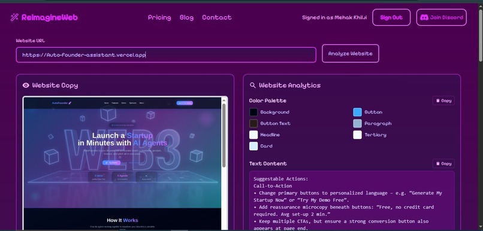This screenshot has height=231, width=483.
Task: Click 'How It Works' heading in preview
Action: (x=122, y=220)
